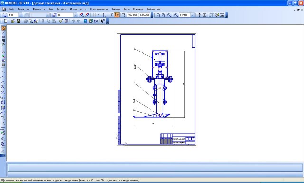Toggle the highlighted orthogonal drawing button
The height and width of the screenshot is (183, 304).
(x=117, y=15)
